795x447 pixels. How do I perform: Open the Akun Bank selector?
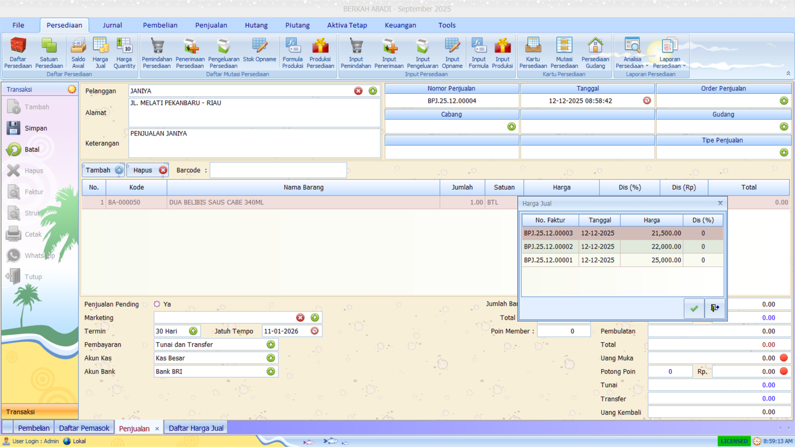(271, 371)
